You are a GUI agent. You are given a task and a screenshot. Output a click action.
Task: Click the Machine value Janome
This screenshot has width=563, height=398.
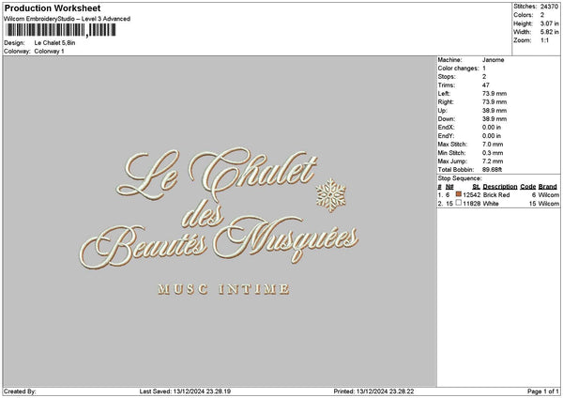[493, 59]
